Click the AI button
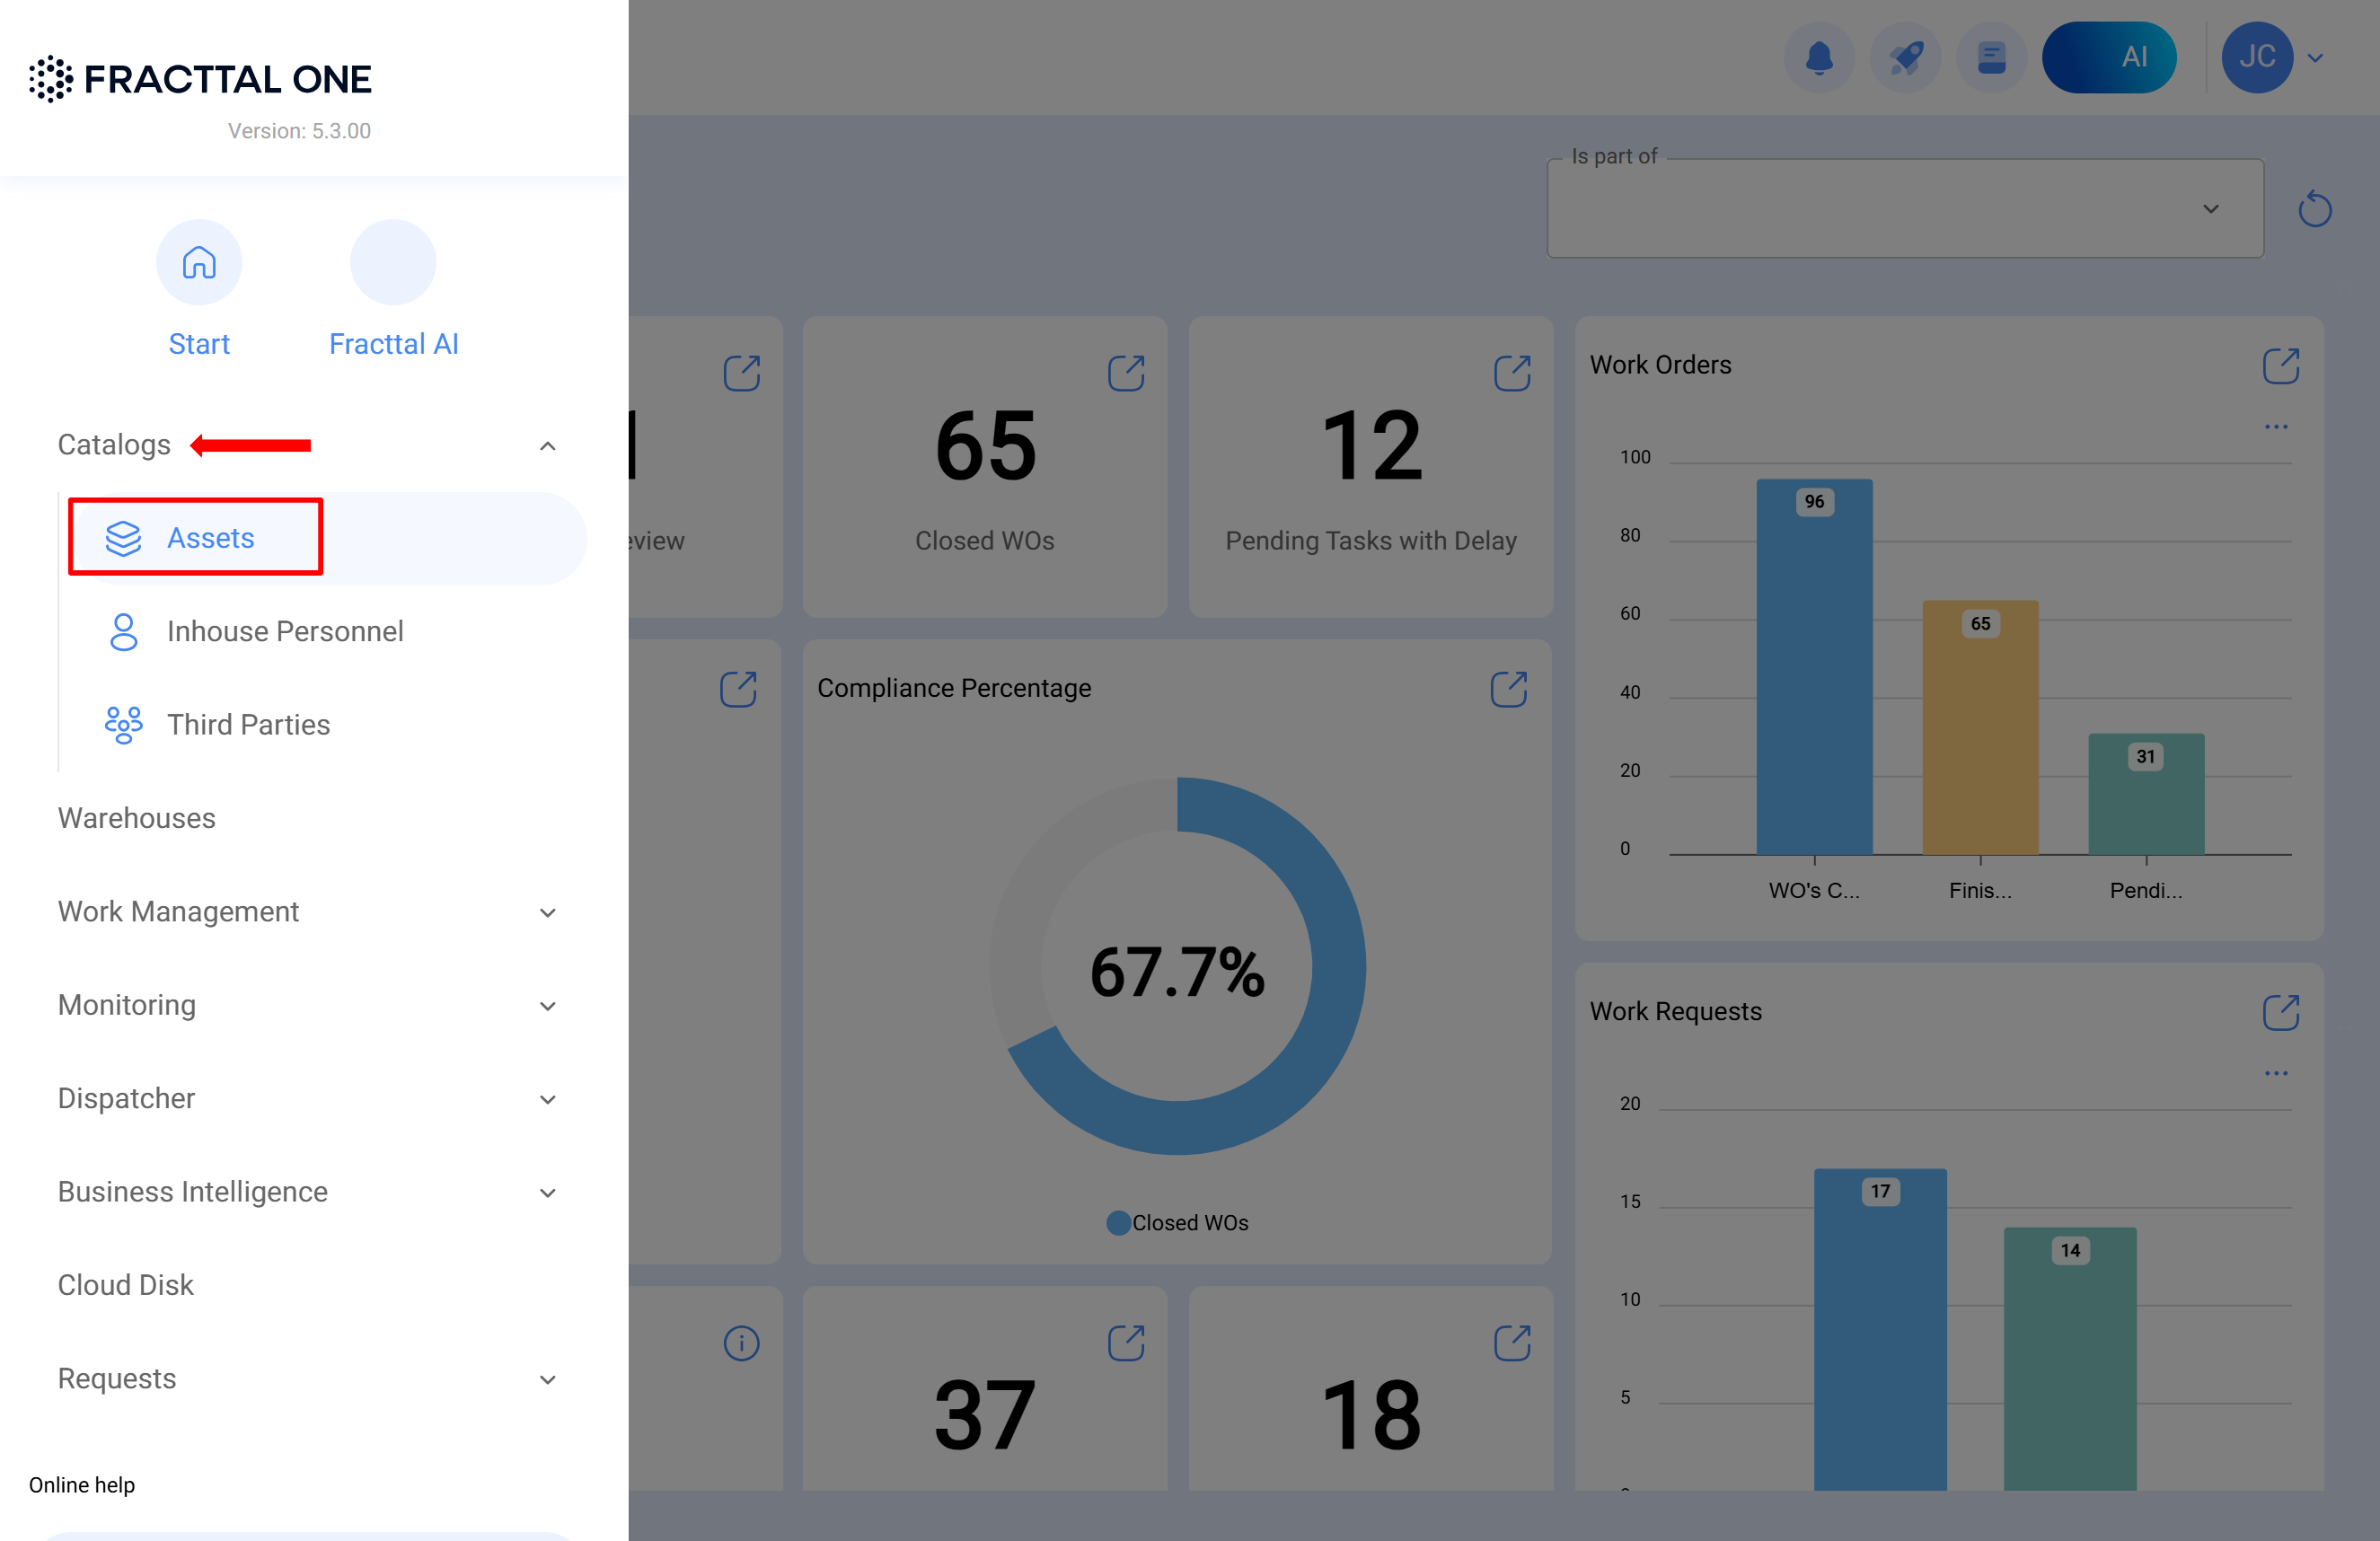Viewport: 2380px width, 1541px height. click(2108, 58)
